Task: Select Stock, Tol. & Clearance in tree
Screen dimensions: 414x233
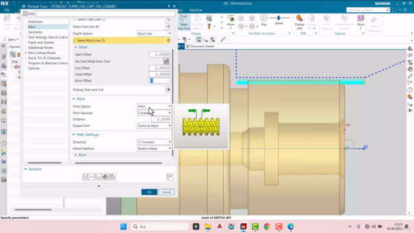Action: point(45,58)
